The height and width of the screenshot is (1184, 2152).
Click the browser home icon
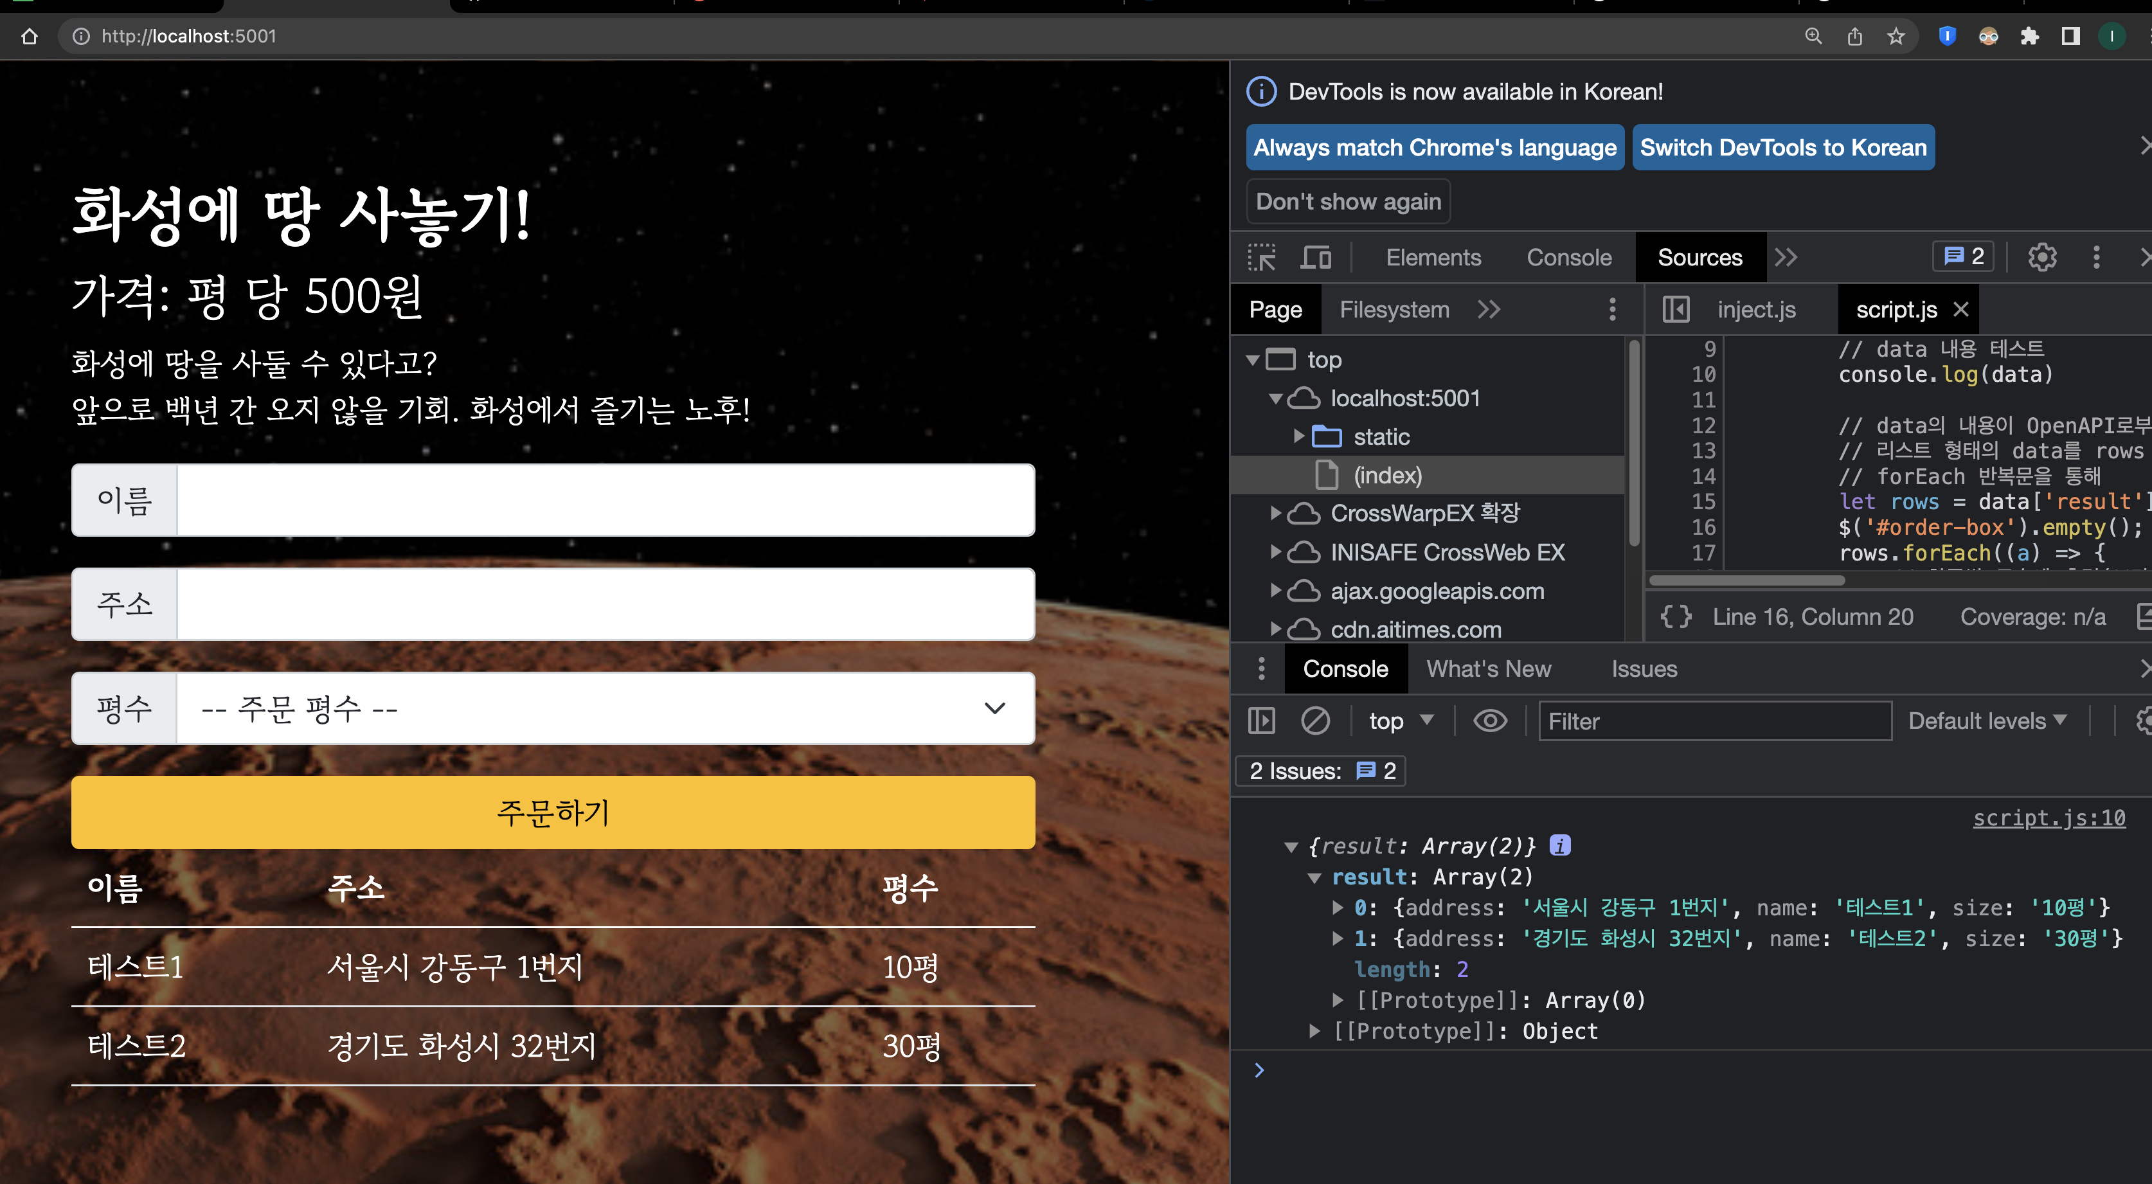(30, 36)
